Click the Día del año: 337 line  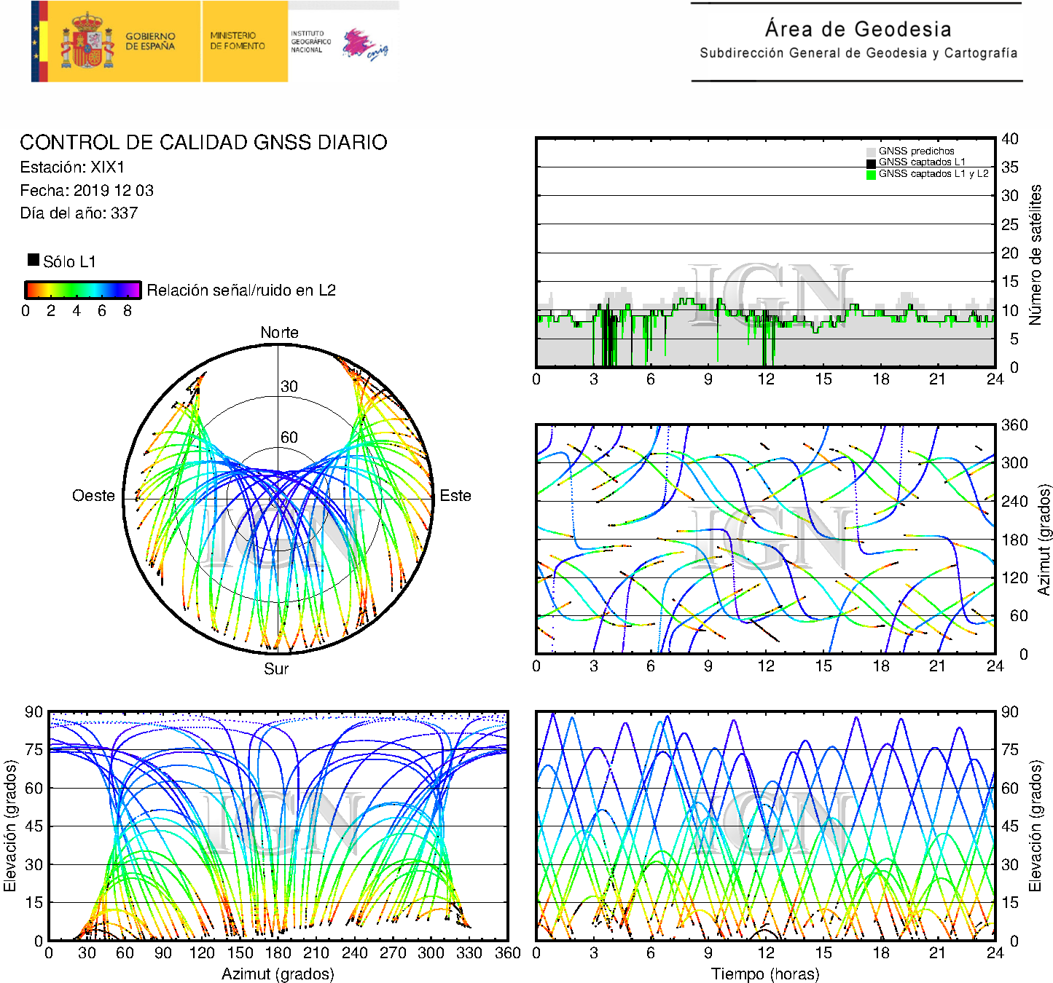pos(79,213)
